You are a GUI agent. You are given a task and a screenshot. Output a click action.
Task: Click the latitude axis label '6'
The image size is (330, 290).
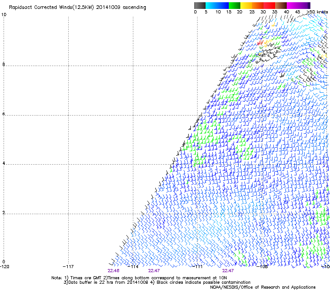(4, 114)
